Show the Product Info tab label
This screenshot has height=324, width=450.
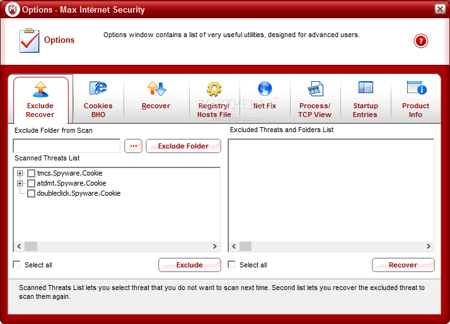point(415,110)
